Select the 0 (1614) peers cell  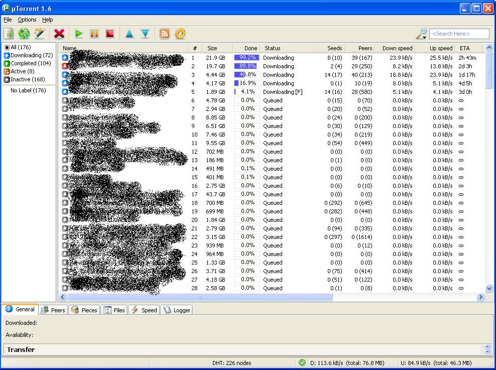(362, 237)
